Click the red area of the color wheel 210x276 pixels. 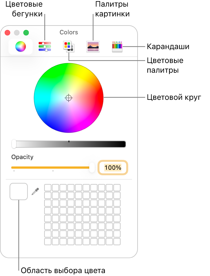99,98
